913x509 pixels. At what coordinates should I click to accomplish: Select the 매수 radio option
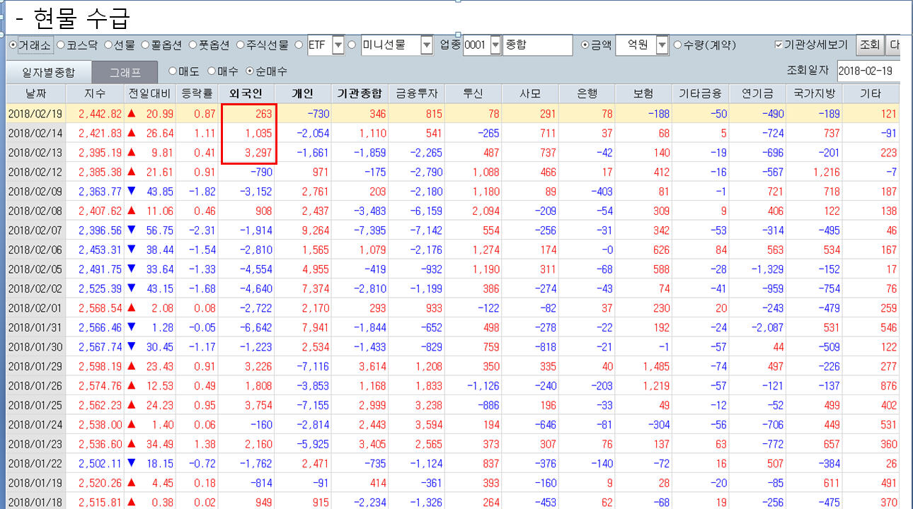tap(212, 71)
